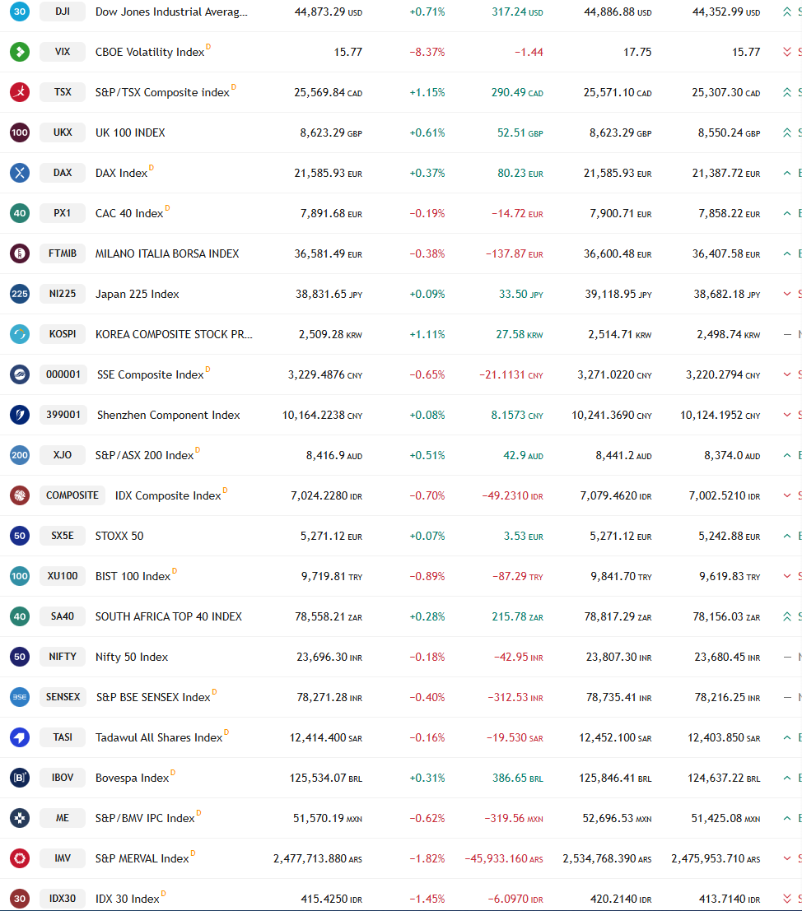The width and height of the screenshot is (802, 911).
Task: Click the sell arrow in NI225 row
Action: tap(787, 294)
